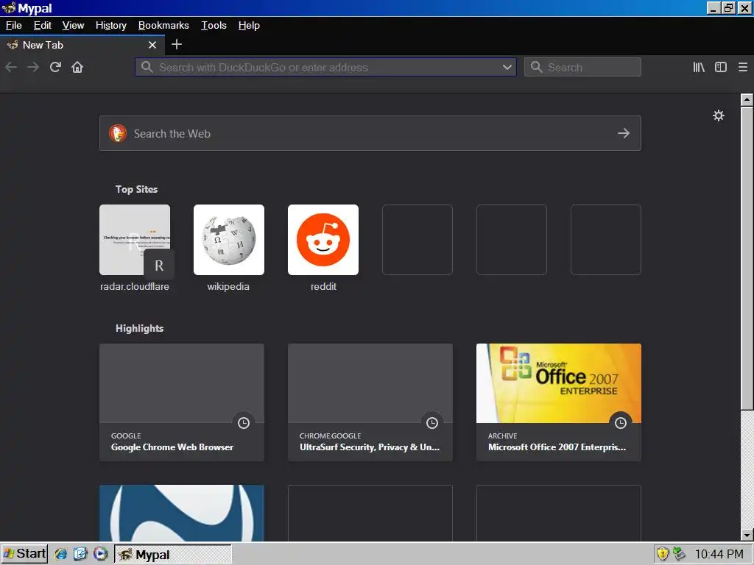The image size is (754, 565).
Task: Click magnifier icon in Search box
Action: tap(537, 67)
